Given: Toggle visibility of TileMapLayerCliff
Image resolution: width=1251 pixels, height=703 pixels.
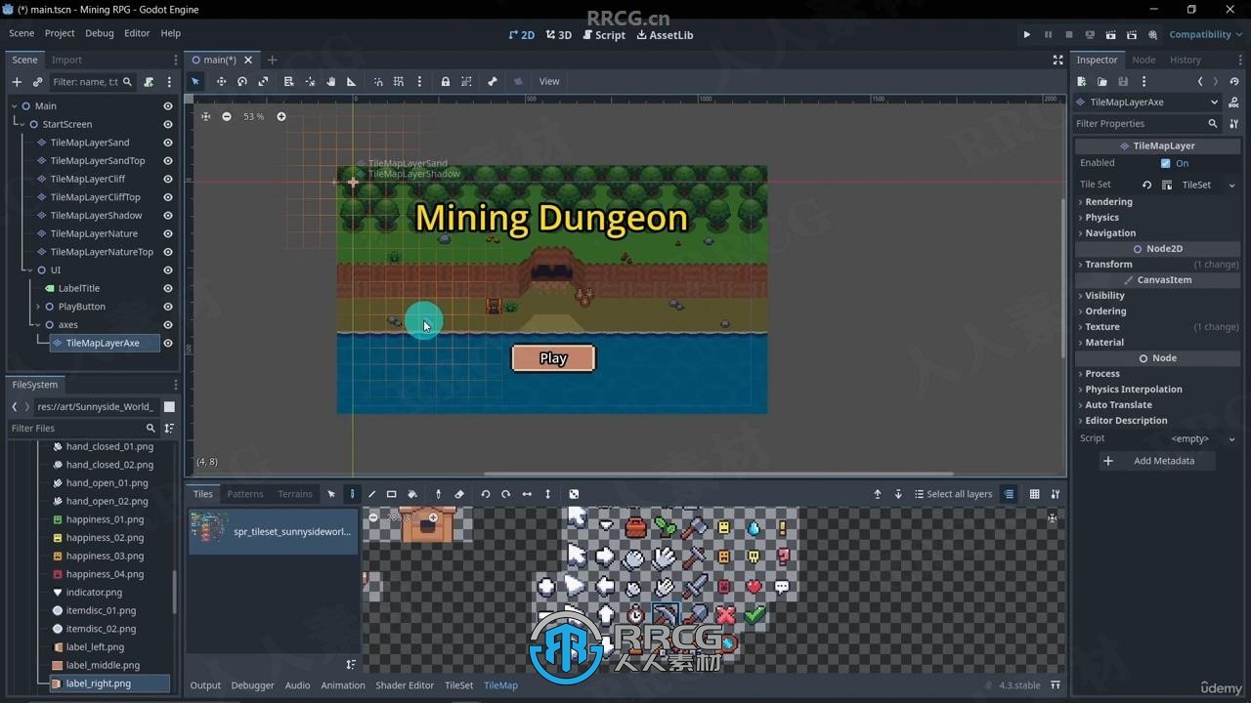Looking at the screenshot, I should coord(168,179).
